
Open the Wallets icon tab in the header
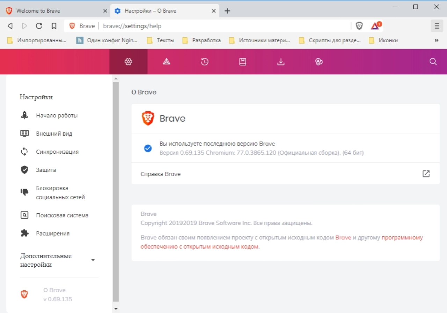(x=319, y=62)
